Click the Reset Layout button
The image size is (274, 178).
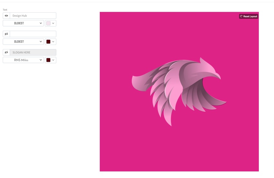249,16
